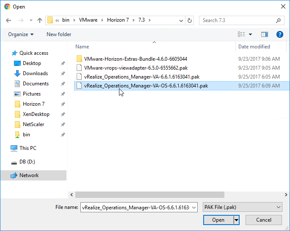Image resolution: width=290 pixels, height=231 pixels.
Task: Click the search magnifier icon
Action: click(x=278, y=20)
